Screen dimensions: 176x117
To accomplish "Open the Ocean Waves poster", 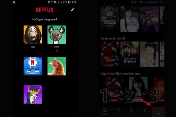I will pyautogui.click(x=149, y=54).
